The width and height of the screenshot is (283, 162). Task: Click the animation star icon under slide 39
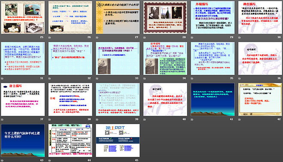tap(97, 119)
